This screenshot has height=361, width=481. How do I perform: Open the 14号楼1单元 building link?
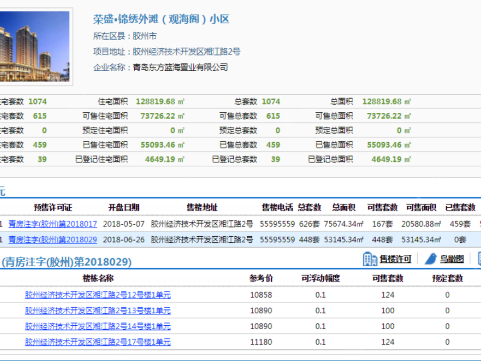98,326
